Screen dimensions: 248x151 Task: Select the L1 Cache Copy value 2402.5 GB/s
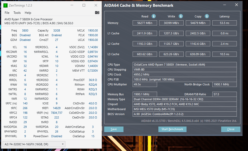pyautogui.click(x=198, y=33)
